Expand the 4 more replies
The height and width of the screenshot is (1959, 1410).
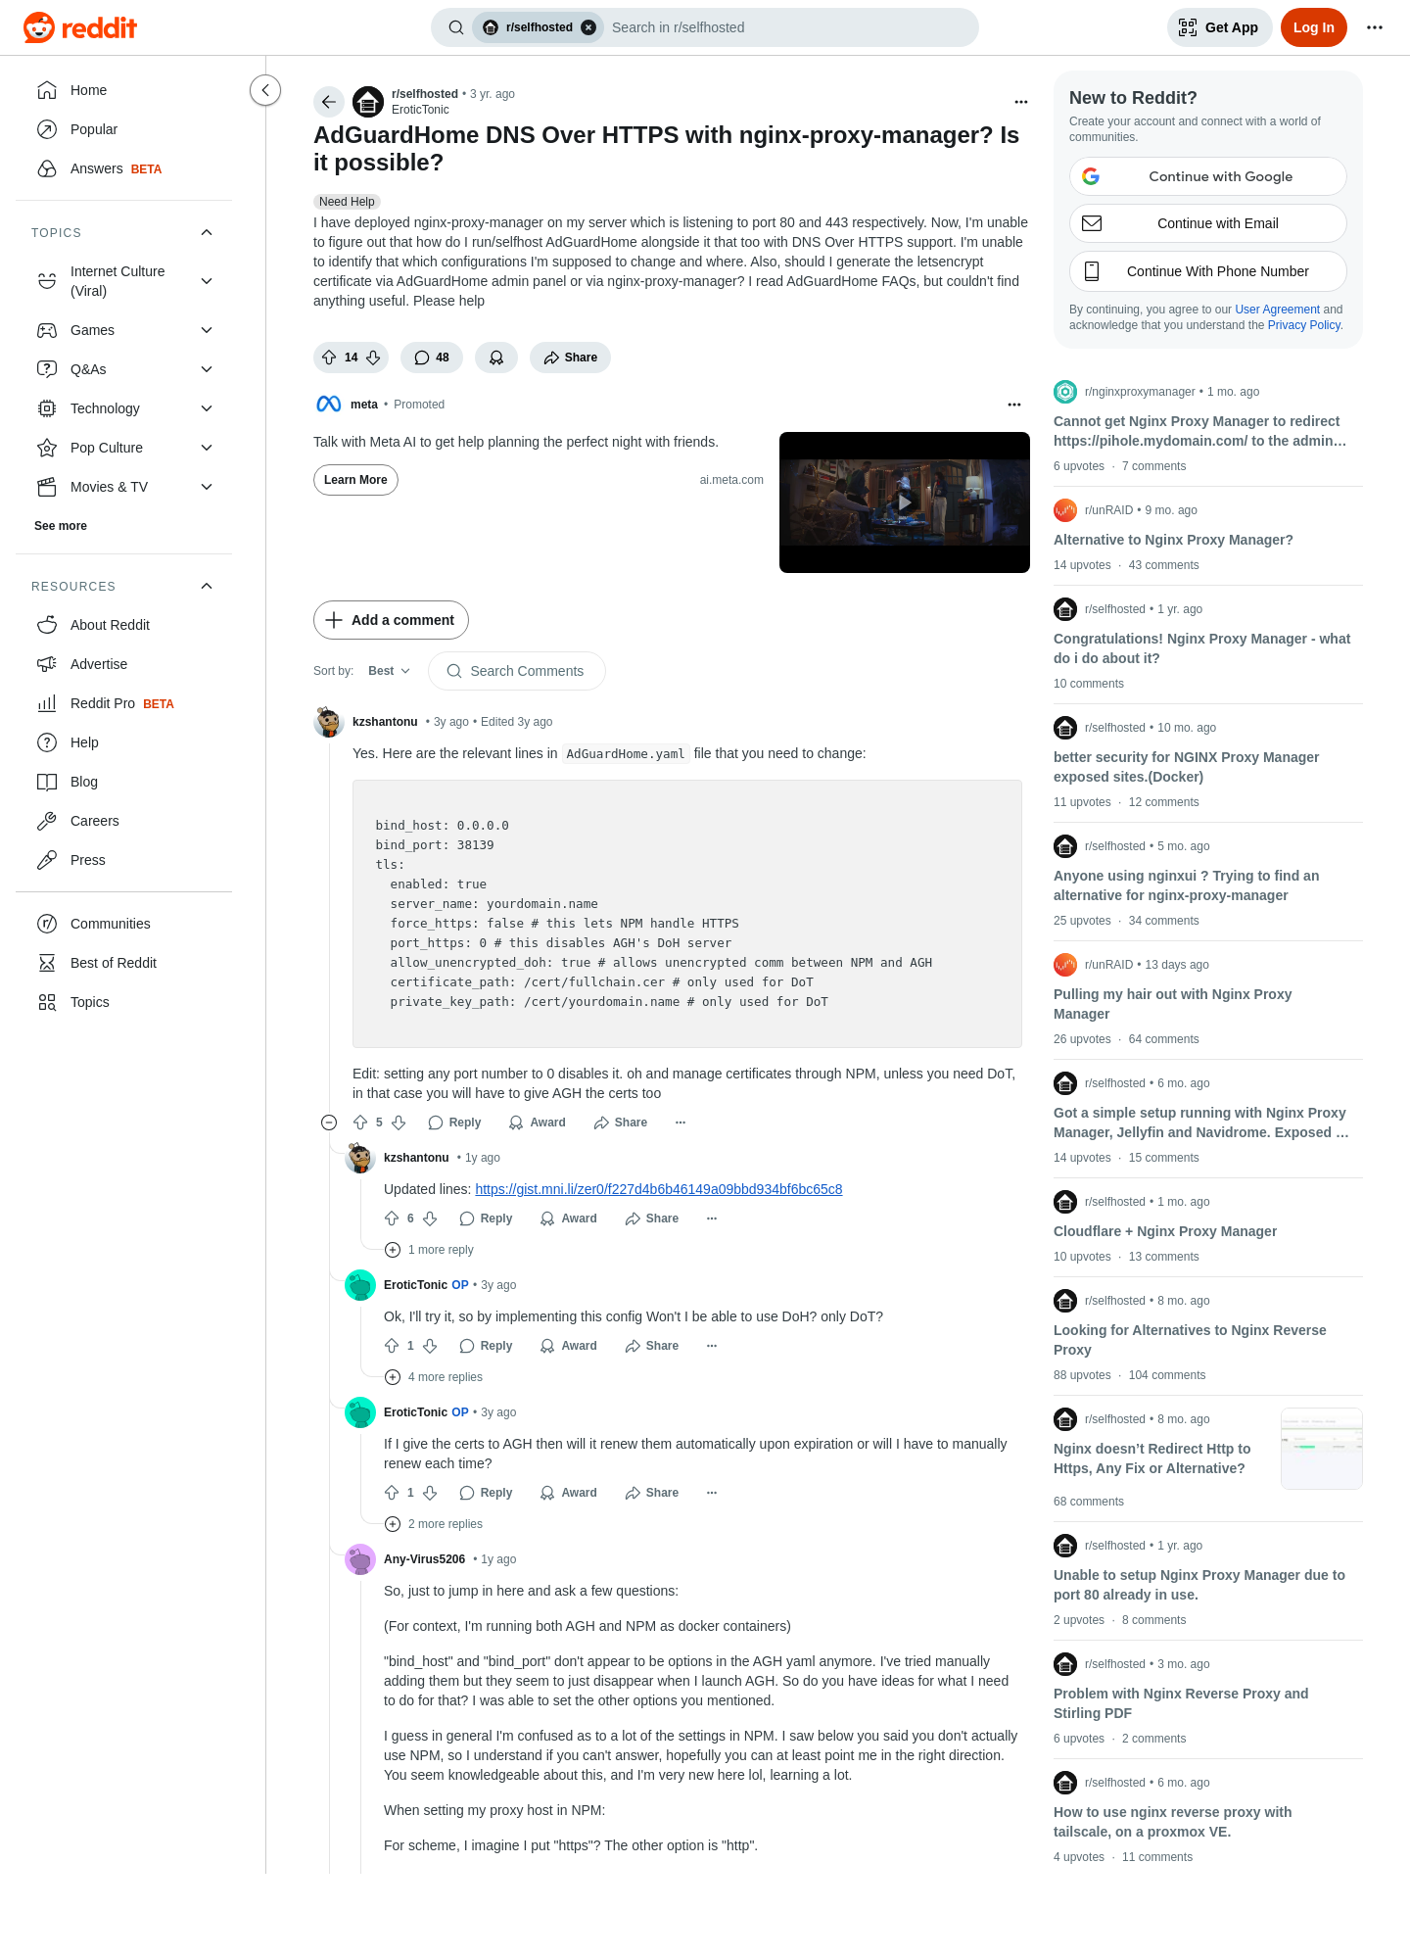pos(434,1377)
